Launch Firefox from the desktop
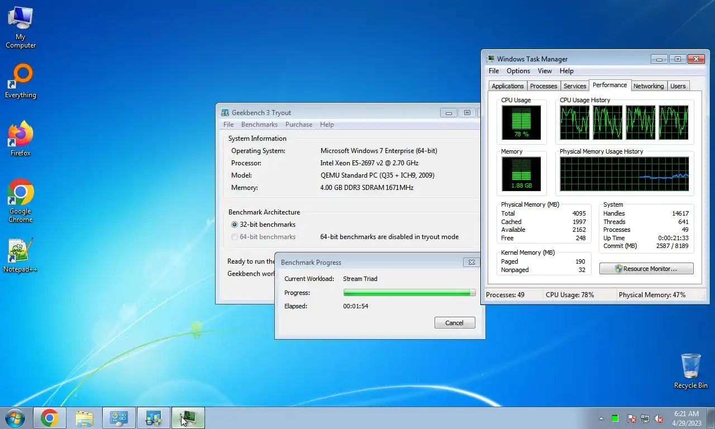 coord(21,139)
